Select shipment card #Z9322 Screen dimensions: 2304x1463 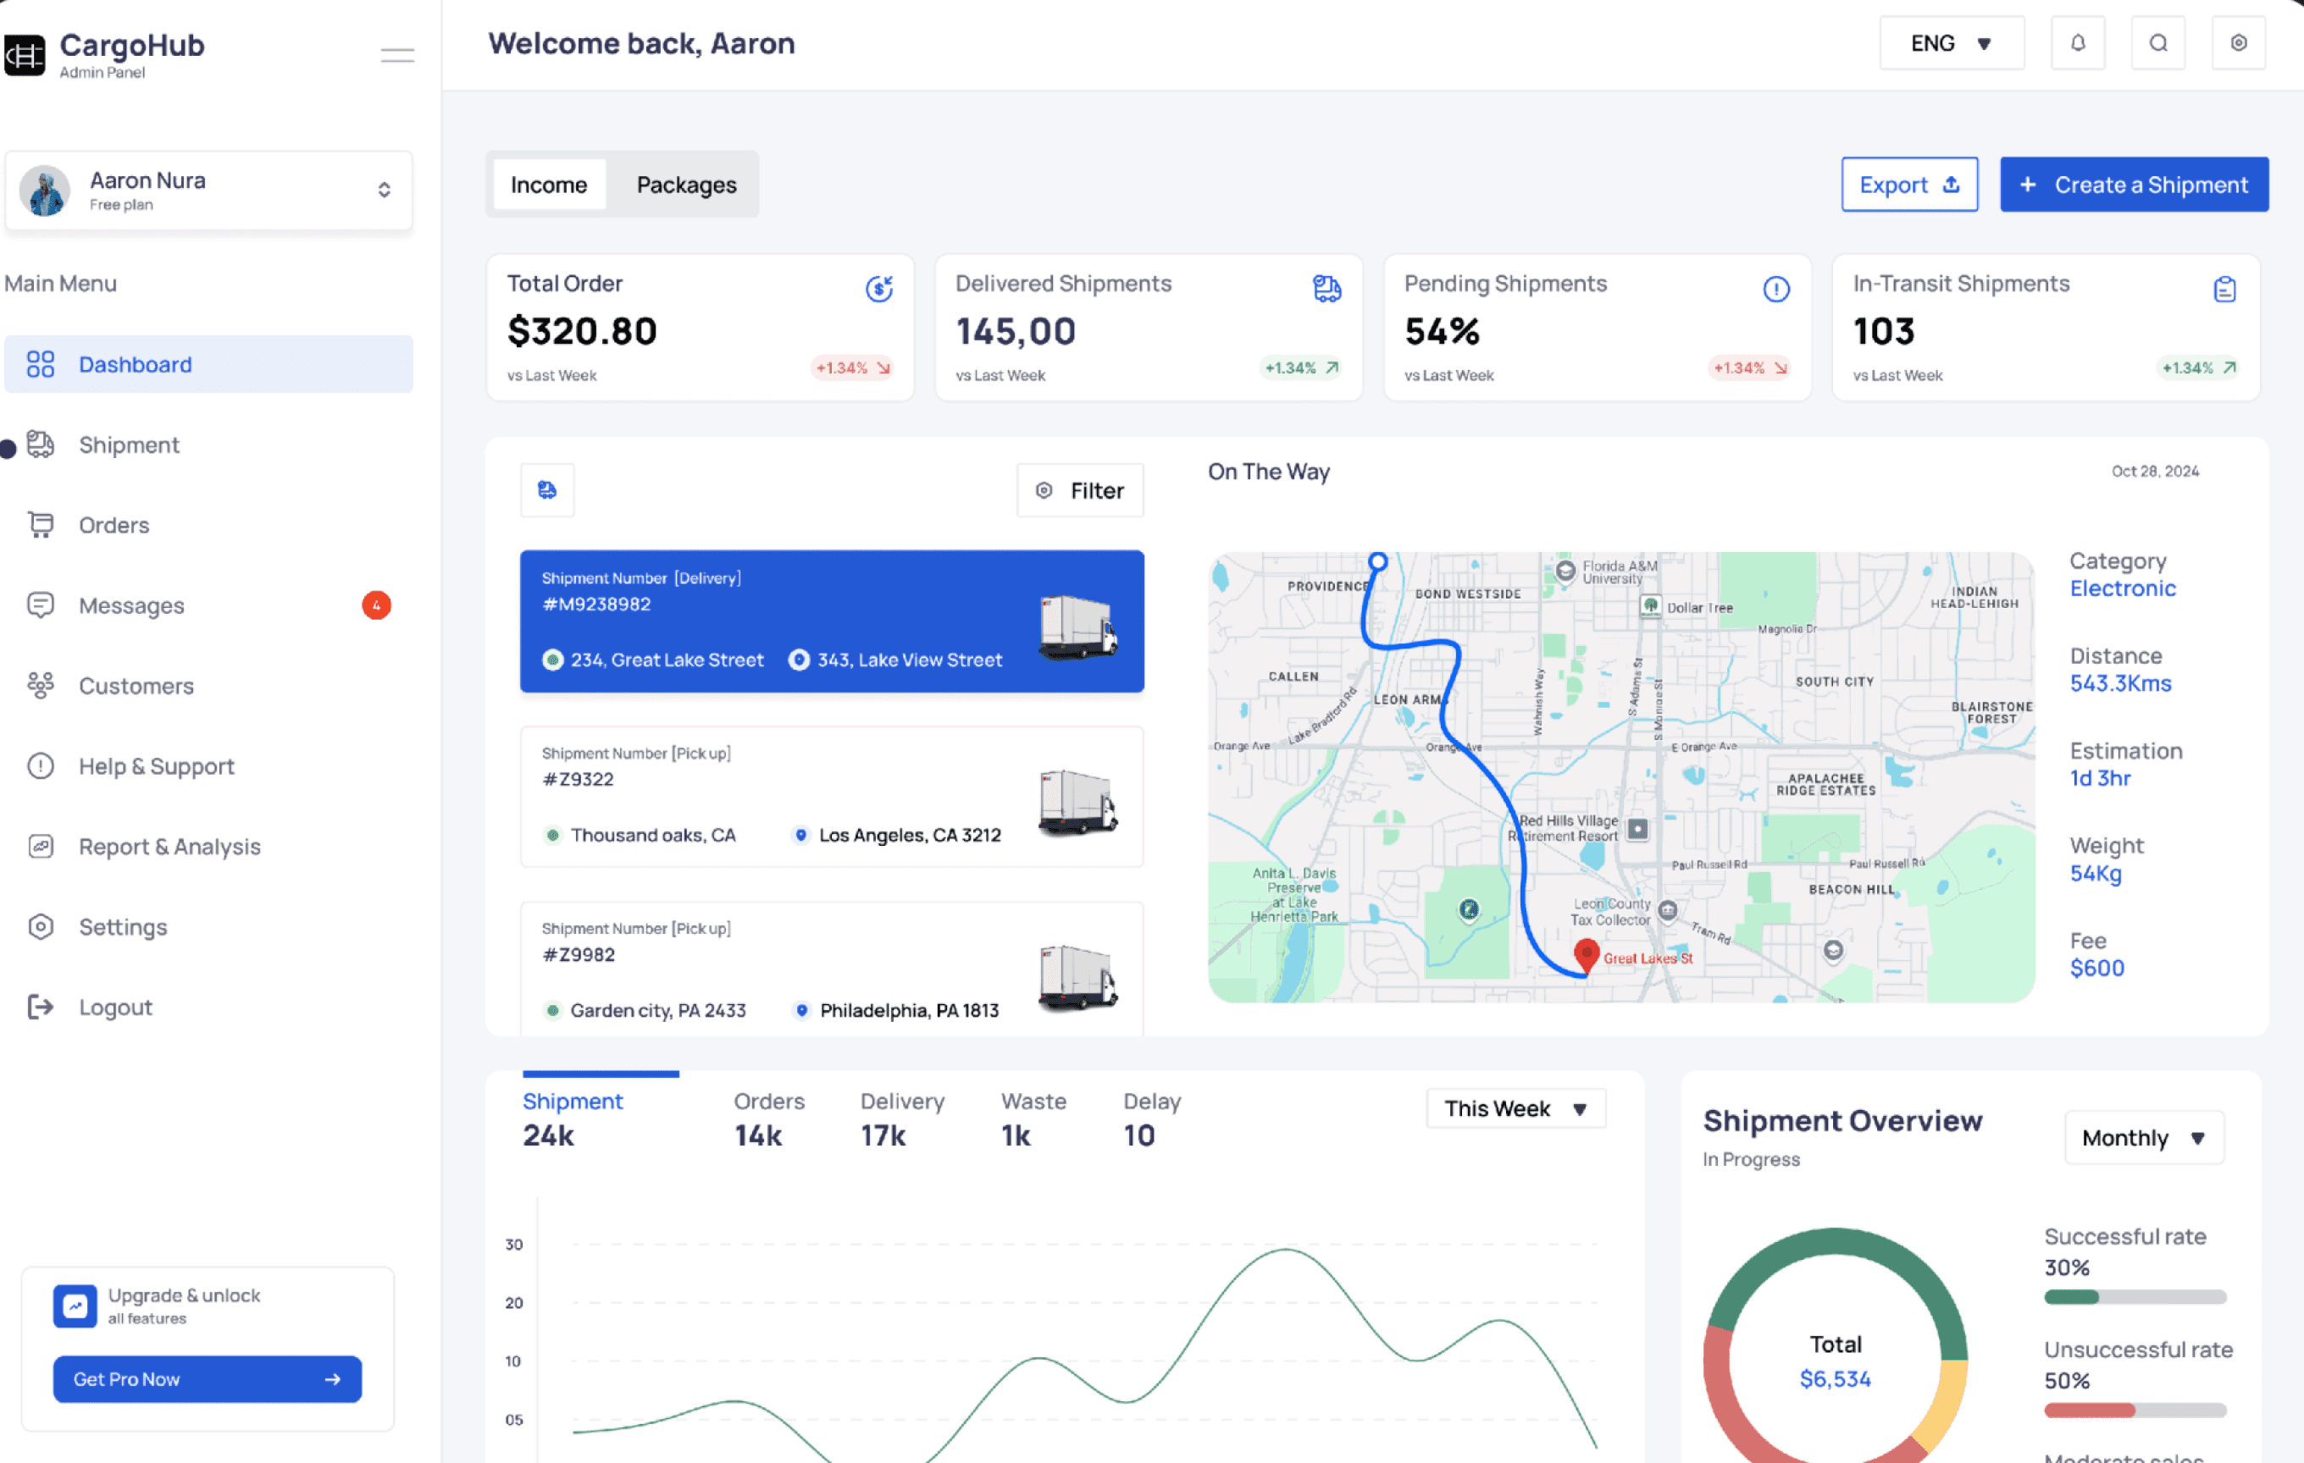pyautogui.click(x=830, y=796)
